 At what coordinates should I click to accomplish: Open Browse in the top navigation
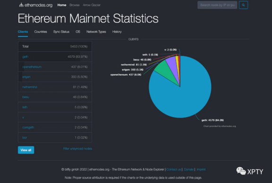[75, 5]
